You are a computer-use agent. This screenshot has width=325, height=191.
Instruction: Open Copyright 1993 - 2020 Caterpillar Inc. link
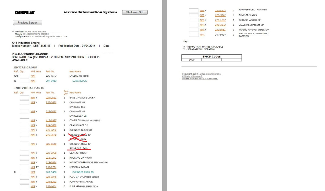[x=201, y=74]
